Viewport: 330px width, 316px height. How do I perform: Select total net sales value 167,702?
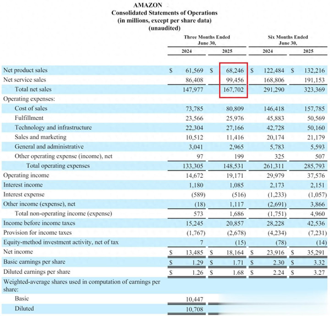(x=233, y=90)
